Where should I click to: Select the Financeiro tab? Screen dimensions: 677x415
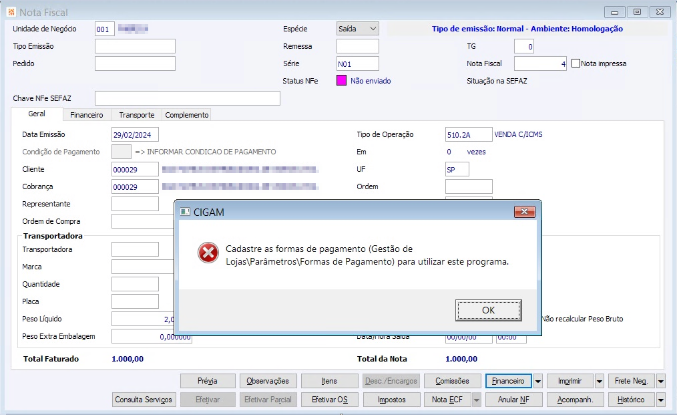86,115
